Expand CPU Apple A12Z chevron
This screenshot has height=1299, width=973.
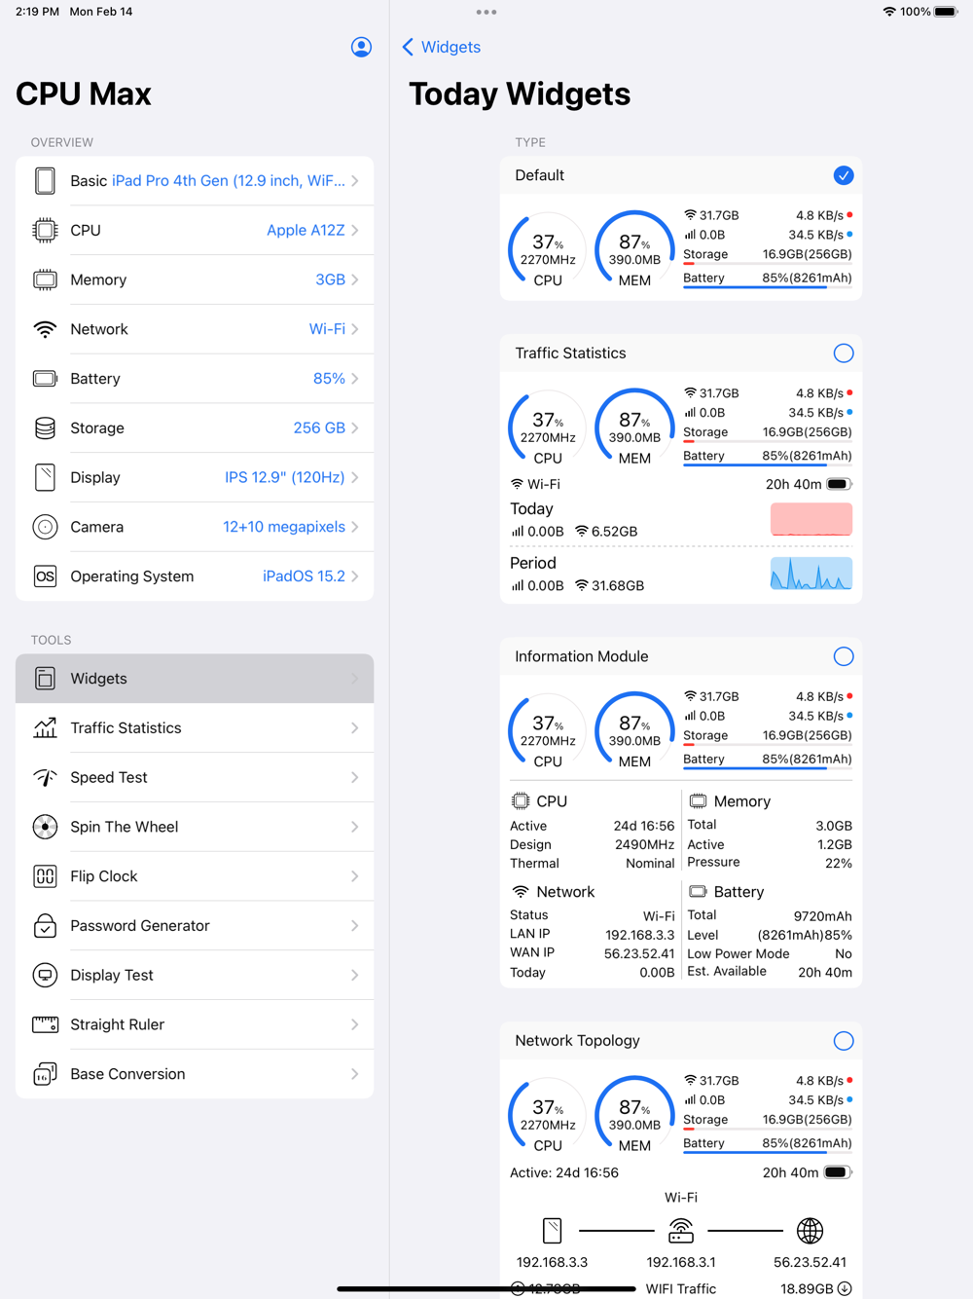(x=355, y=231)
